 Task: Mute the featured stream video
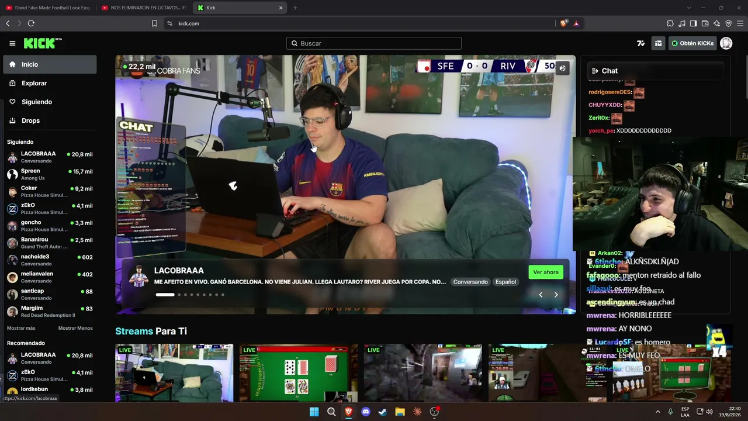[x=562, y=68]
